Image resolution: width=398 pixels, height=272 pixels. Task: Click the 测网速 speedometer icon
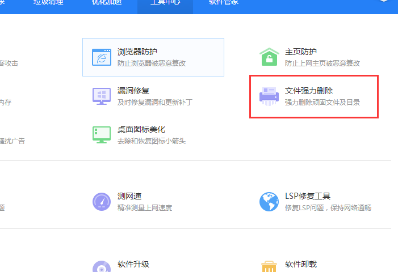(102, 202)
